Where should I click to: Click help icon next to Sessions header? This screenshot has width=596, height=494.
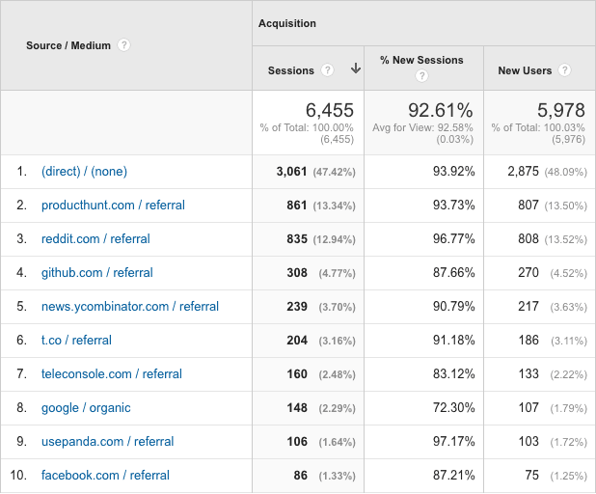point(328,70)
